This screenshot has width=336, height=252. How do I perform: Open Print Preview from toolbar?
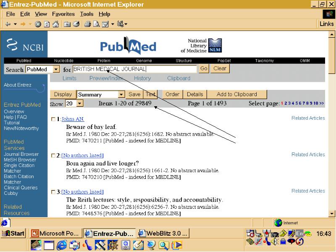(x=97, y=24)
